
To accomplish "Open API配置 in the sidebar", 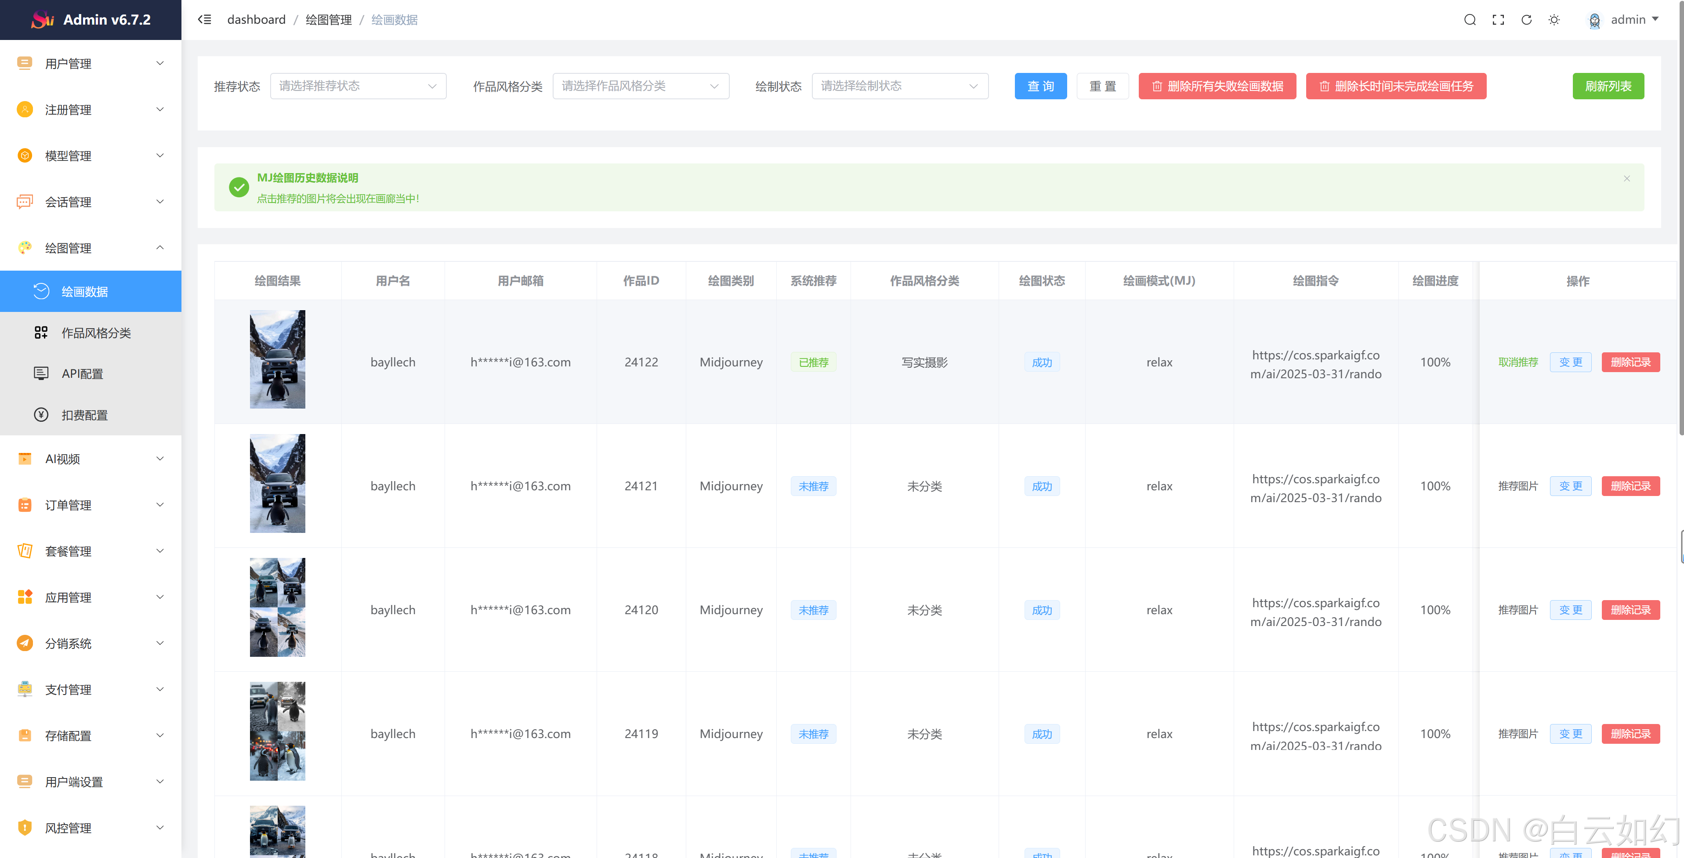I will (x=82, y=374).
